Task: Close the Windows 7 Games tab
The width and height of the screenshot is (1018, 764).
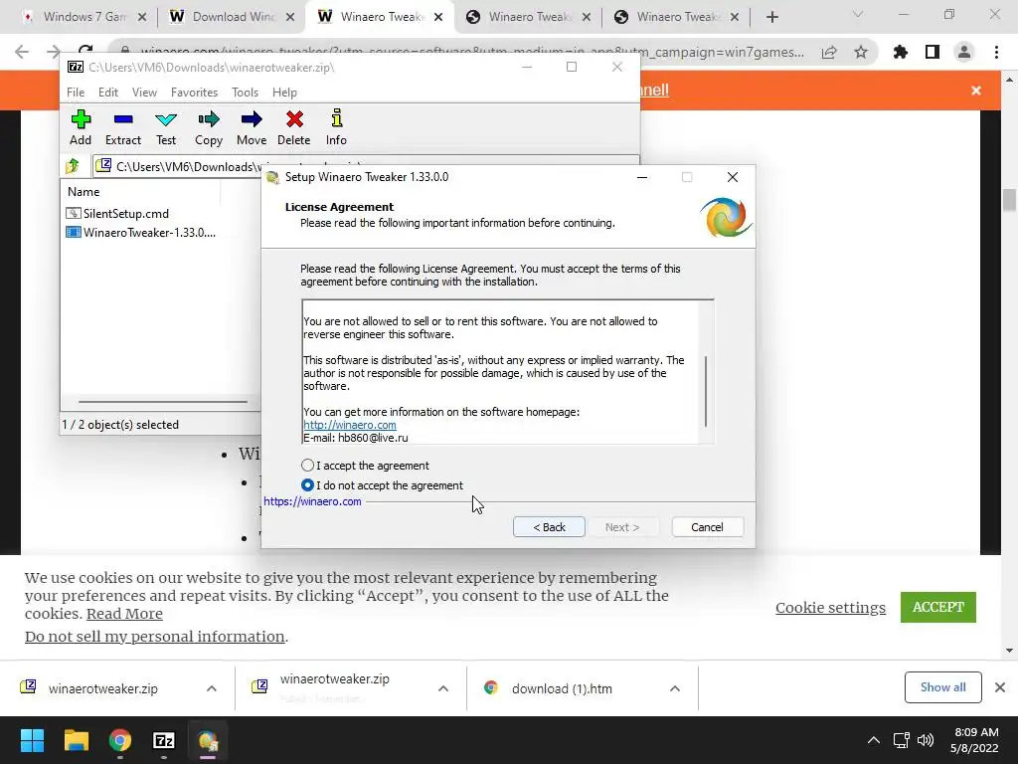Action: [142, 17]
